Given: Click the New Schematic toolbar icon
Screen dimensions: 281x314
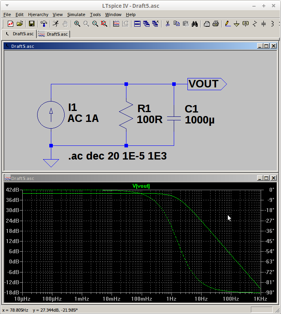Looking at the screenshot, I should click(x=11, y=24).
